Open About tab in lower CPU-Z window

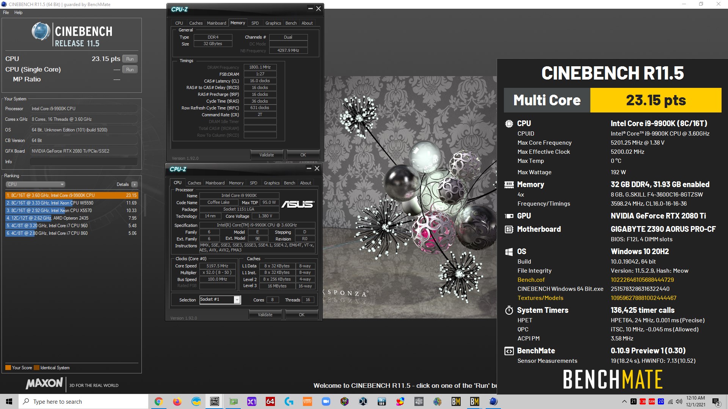click(x=306, y=183)
